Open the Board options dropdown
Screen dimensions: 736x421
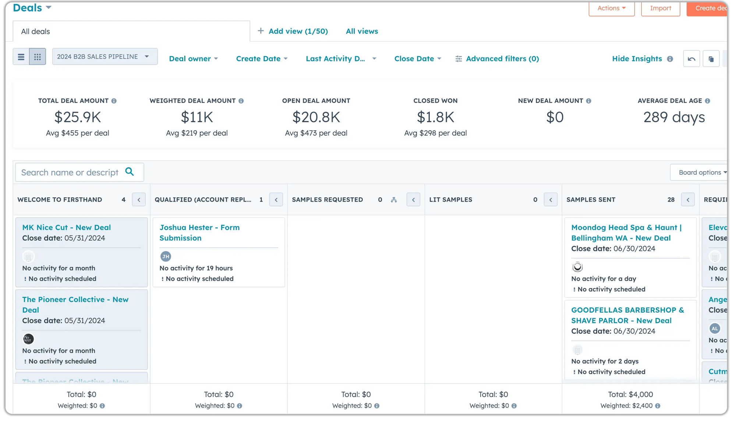coord(700,172)
